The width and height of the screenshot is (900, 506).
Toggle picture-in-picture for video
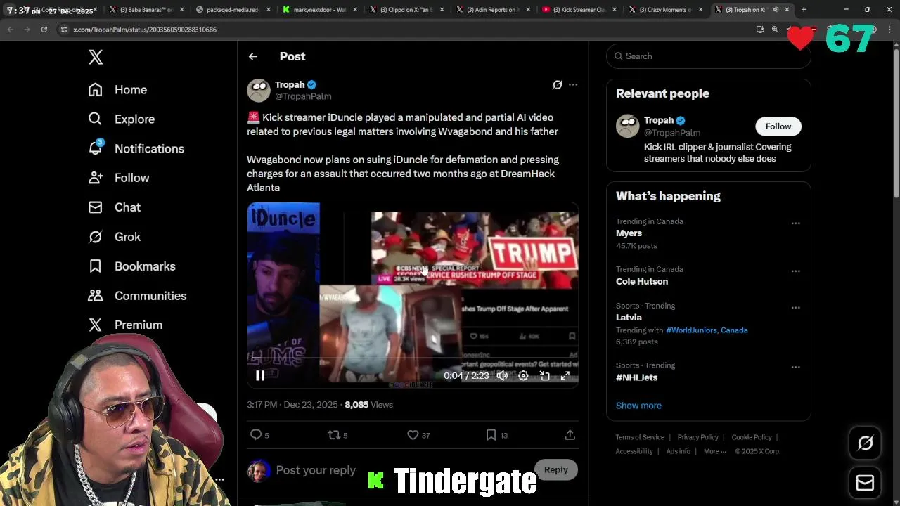pos(544,376)
